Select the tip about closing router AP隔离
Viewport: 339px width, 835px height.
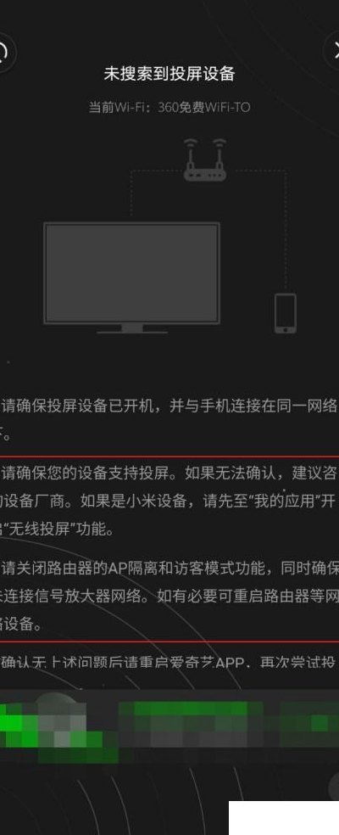169,597
